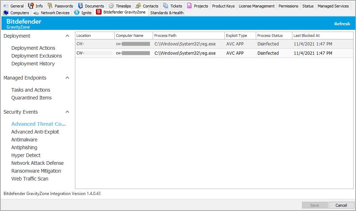Click the Bitdefender red B icon
The height and width of the screenshot is (211, 356).
pos(99,12)
